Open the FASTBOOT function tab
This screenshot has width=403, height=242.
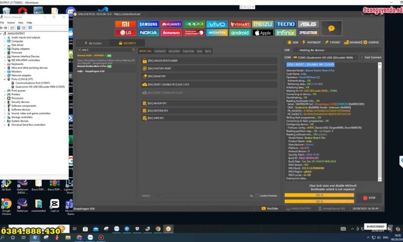click(x=160, y=51)
